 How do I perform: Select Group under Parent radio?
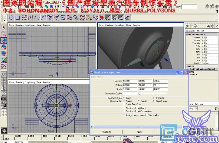pyautogui.click(x=124, y=101)
